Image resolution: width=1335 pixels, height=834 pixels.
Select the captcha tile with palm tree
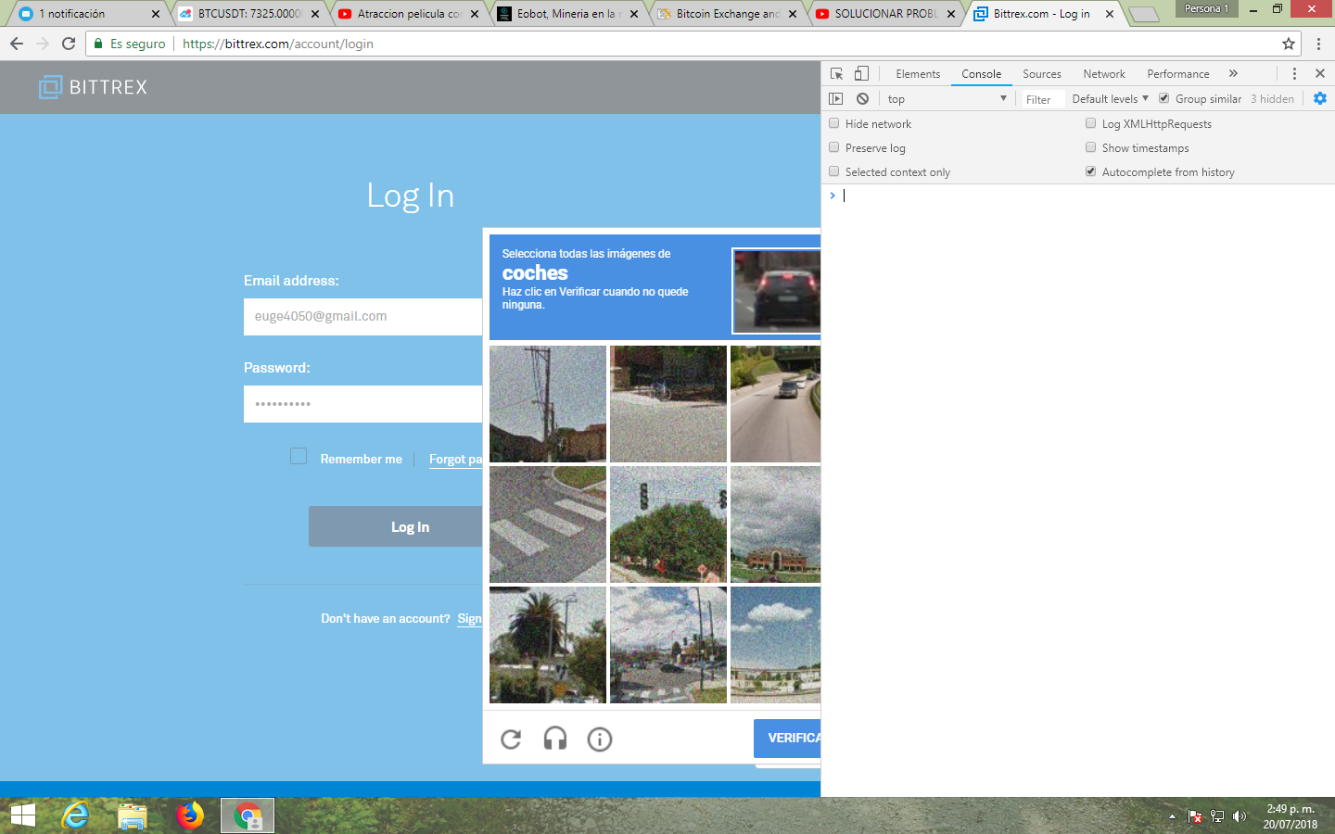click(x=548, y=645)
